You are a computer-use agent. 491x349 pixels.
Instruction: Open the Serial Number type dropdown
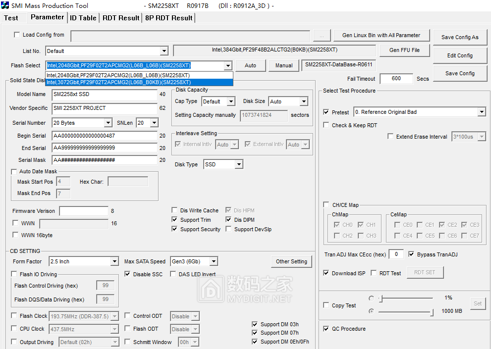point(108,123)
